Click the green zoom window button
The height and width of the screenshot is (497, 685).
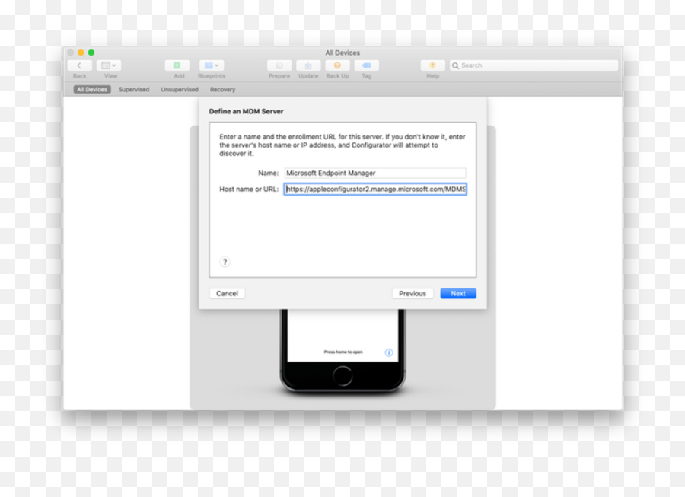point(91,53)
